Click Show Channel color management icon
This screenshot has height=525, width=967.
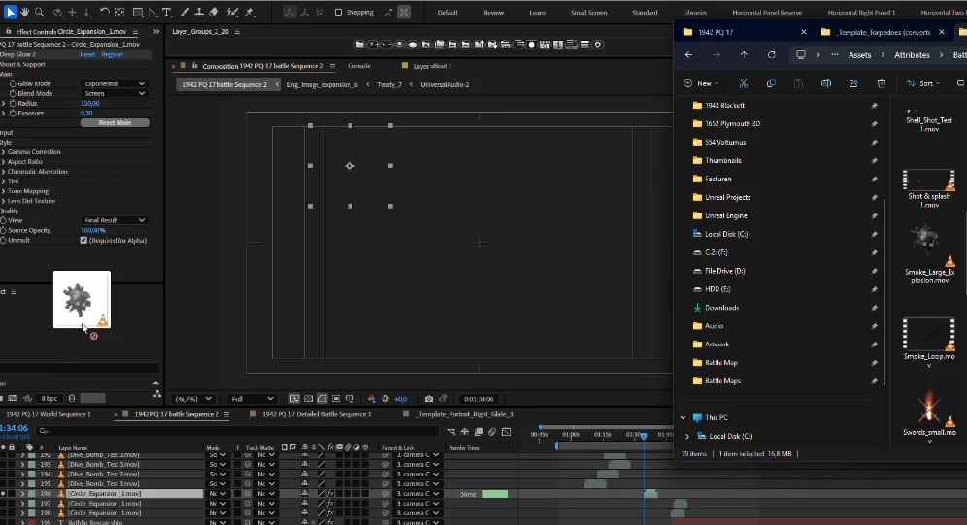click(371, 399)
